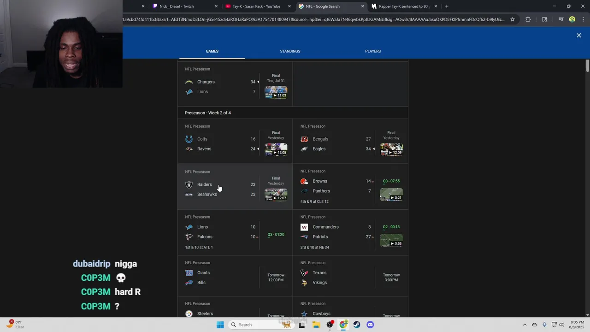The height and width of the screenshot is (332, 590).
Task: Play Raiders vs Seahawks 12:07 highlights
Action: point(276,195)
